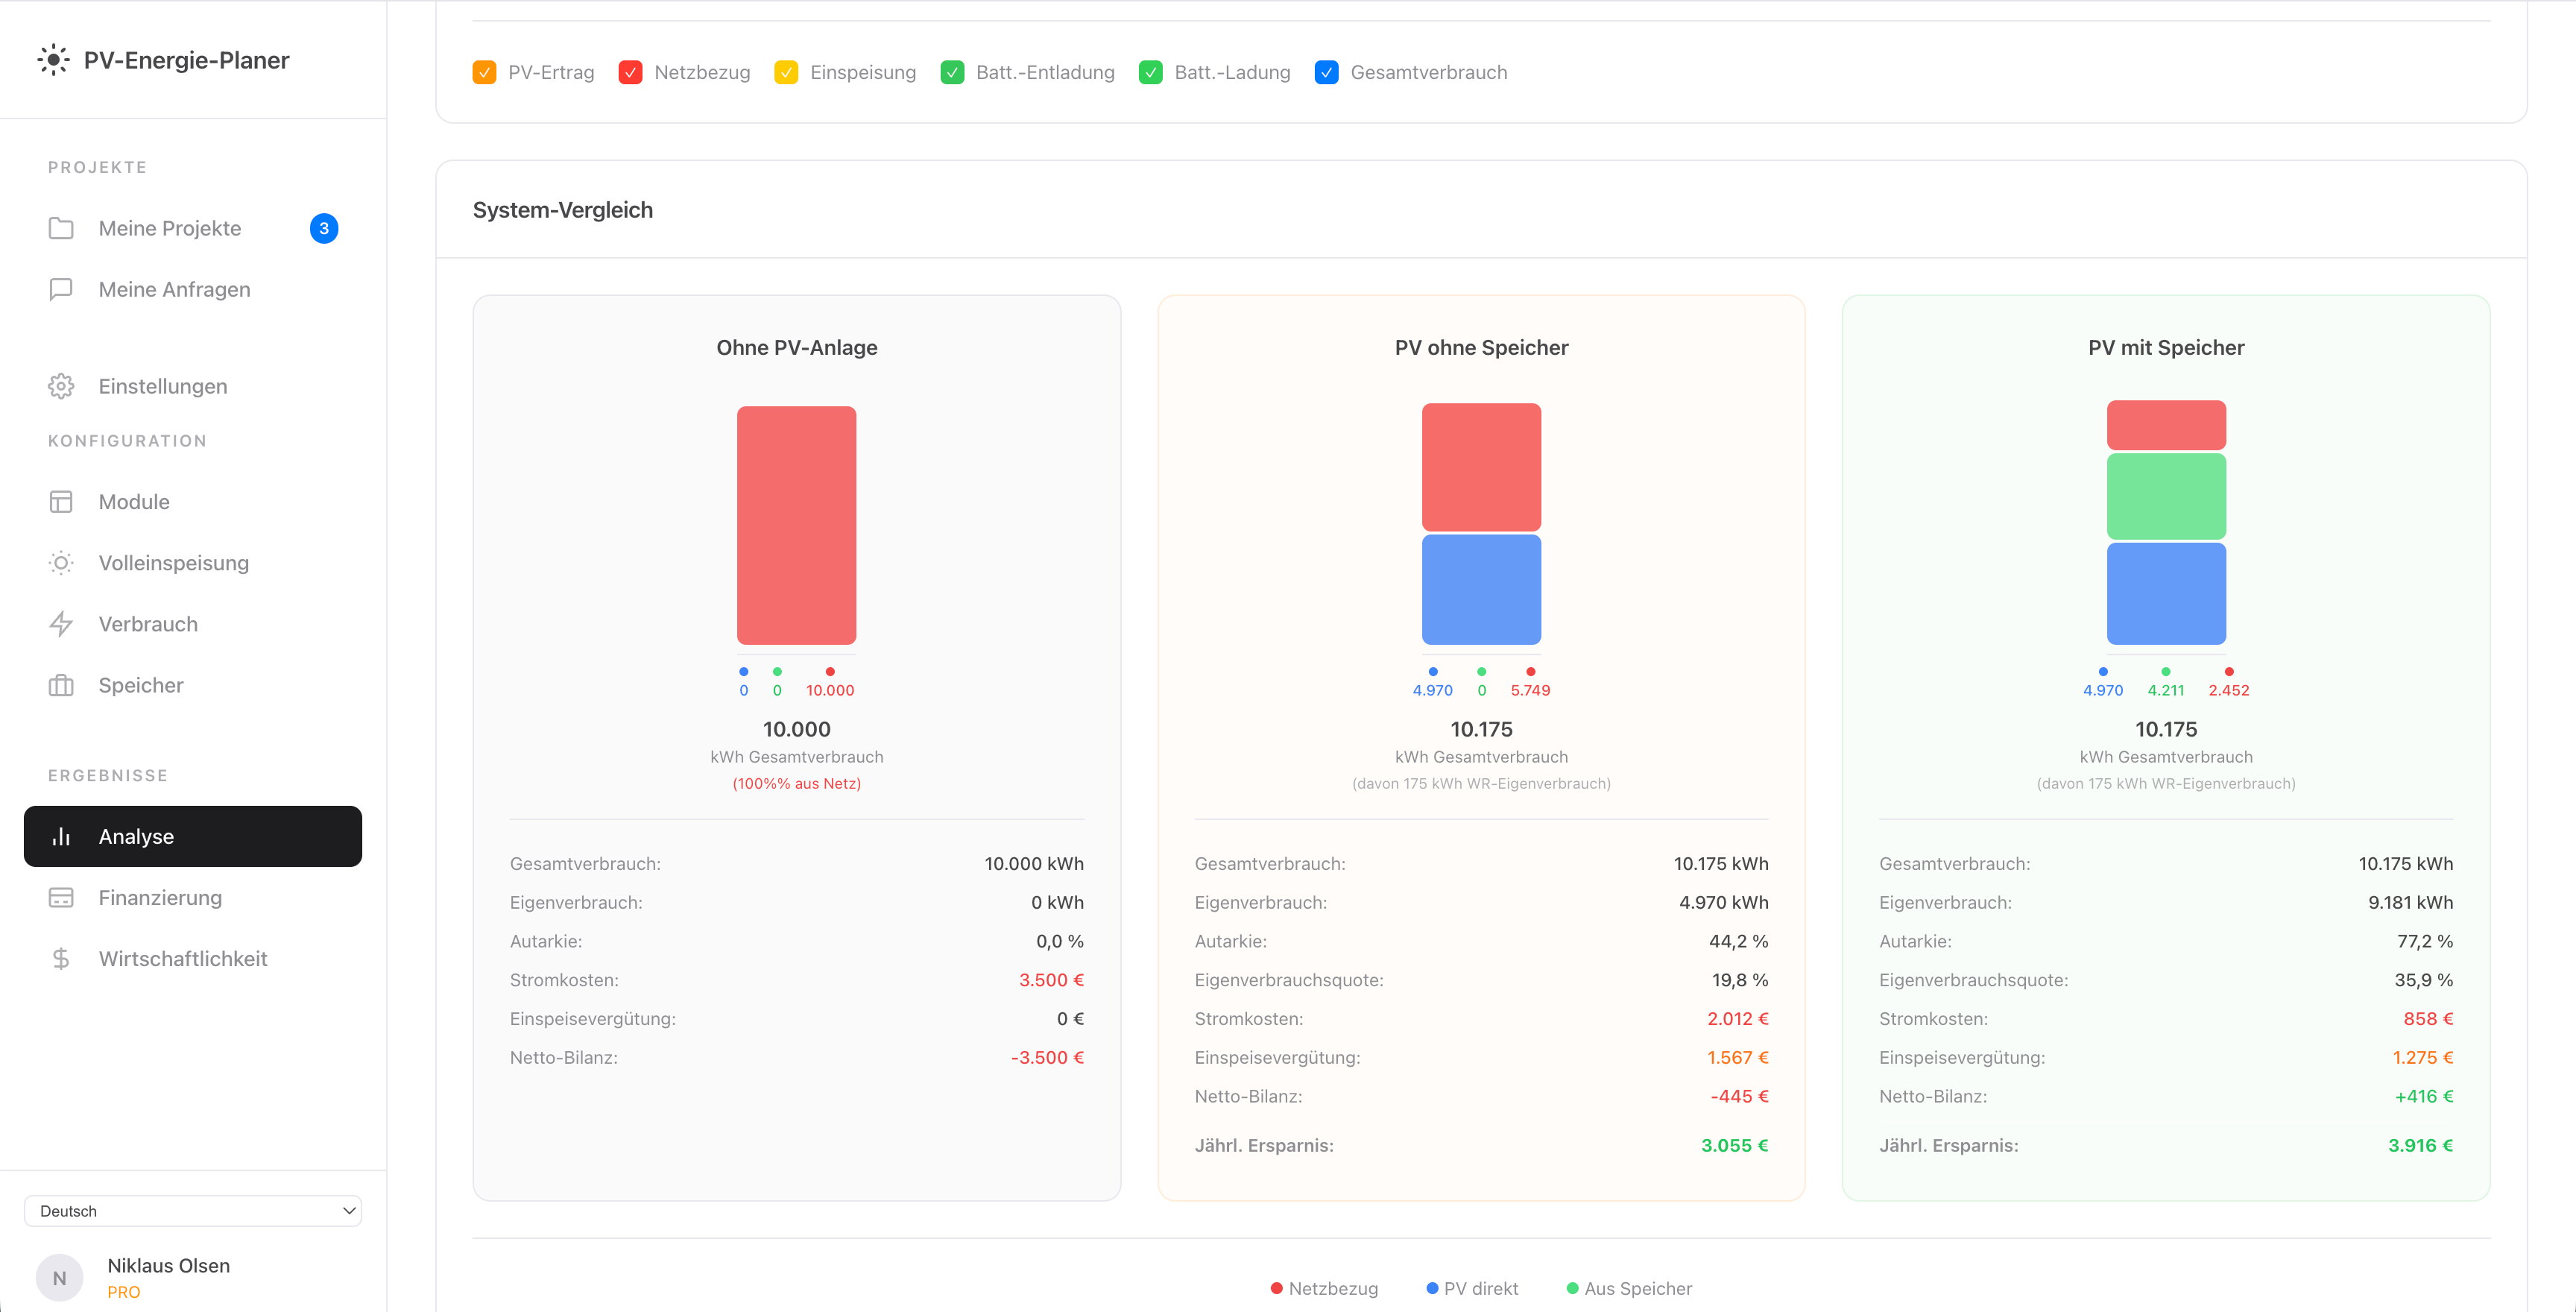Click the green Aus Speicher bar segment
The image size is (2576, 1312).
coord(2165,497)
